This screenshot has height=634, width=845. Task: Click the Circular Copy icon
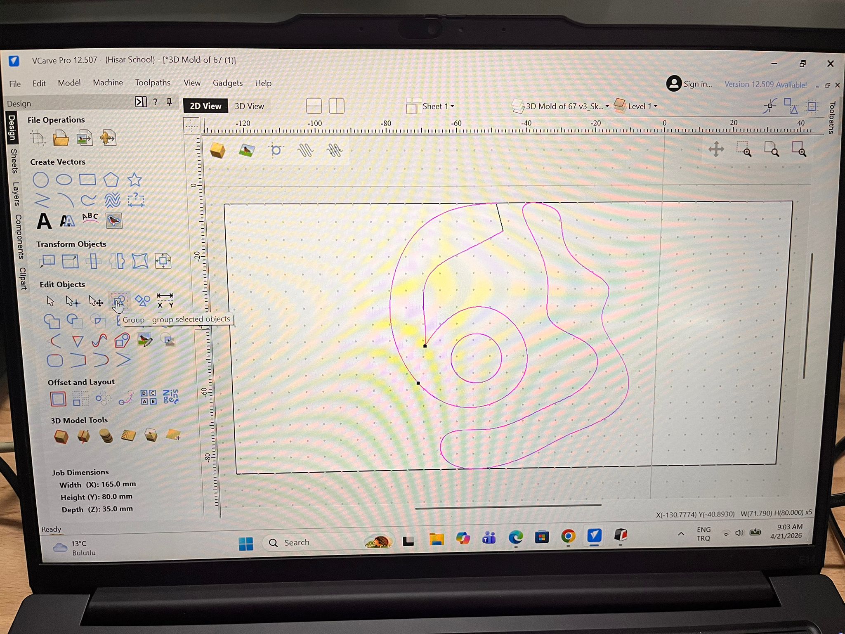[x=103, y=398]
